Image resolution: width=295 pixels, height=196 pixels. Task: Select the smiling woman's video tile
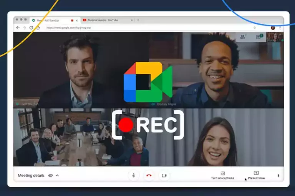216,137
